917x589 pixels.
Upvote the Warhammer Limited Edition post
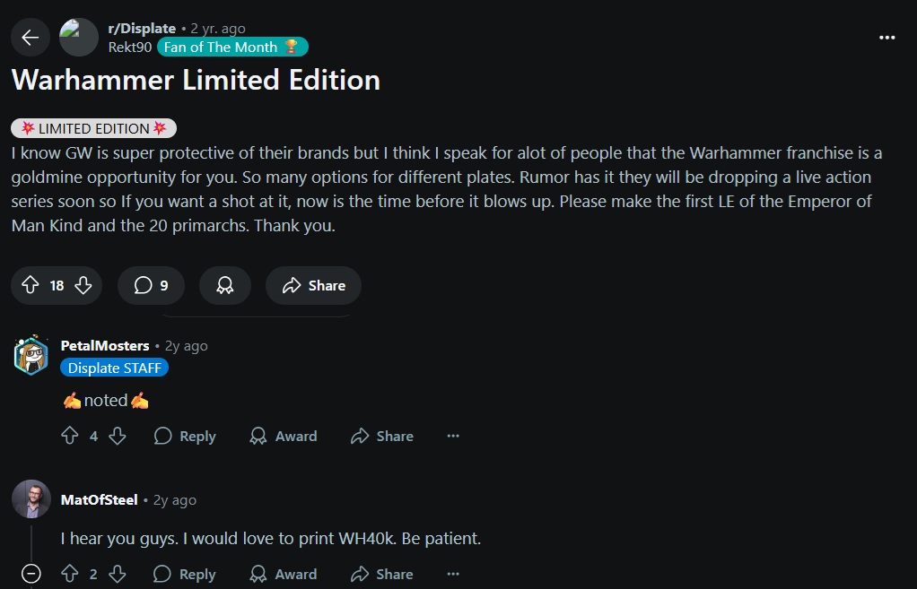(30, 285)
